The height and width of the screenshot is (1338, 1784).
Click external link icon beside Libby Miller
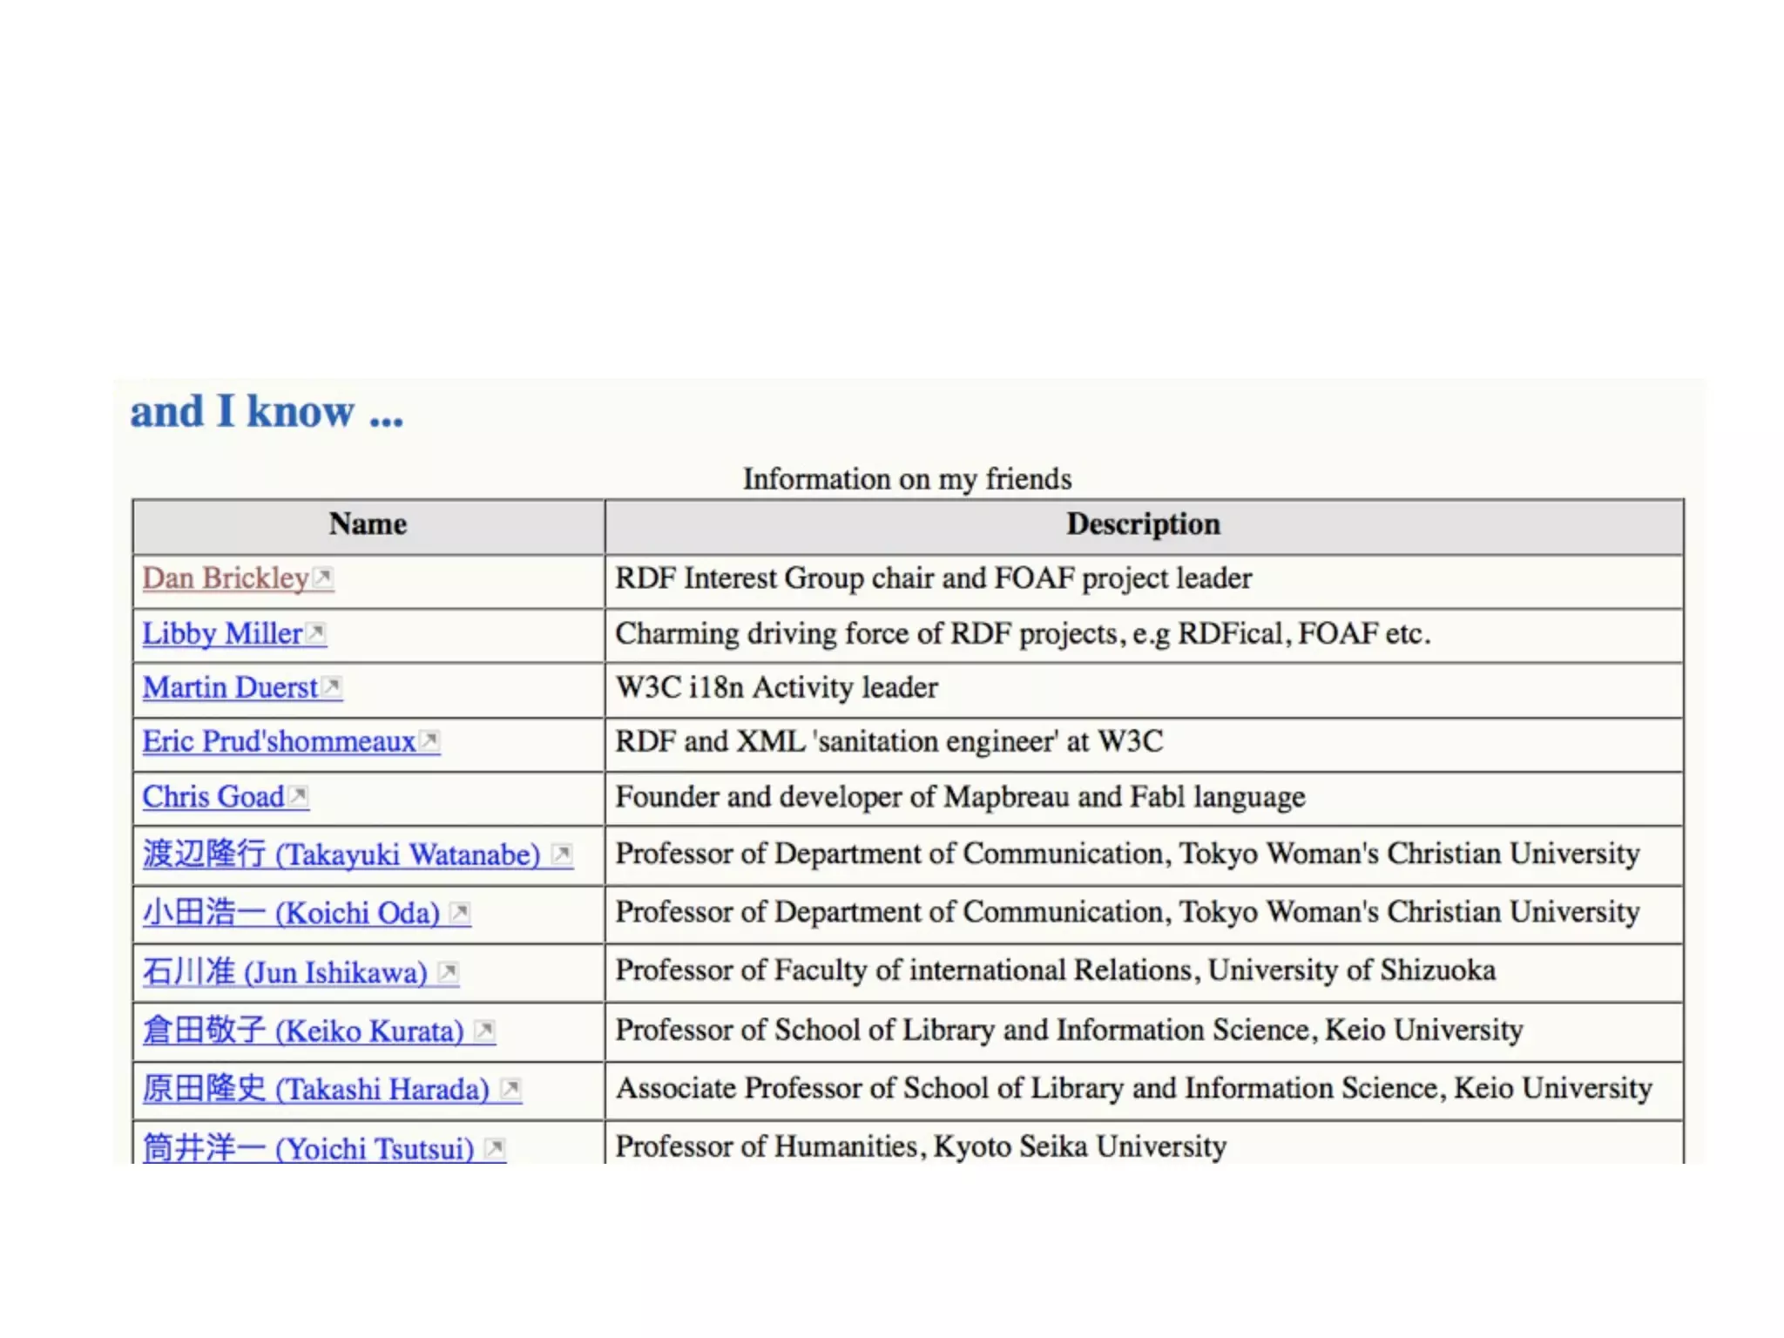pos(316,632)
